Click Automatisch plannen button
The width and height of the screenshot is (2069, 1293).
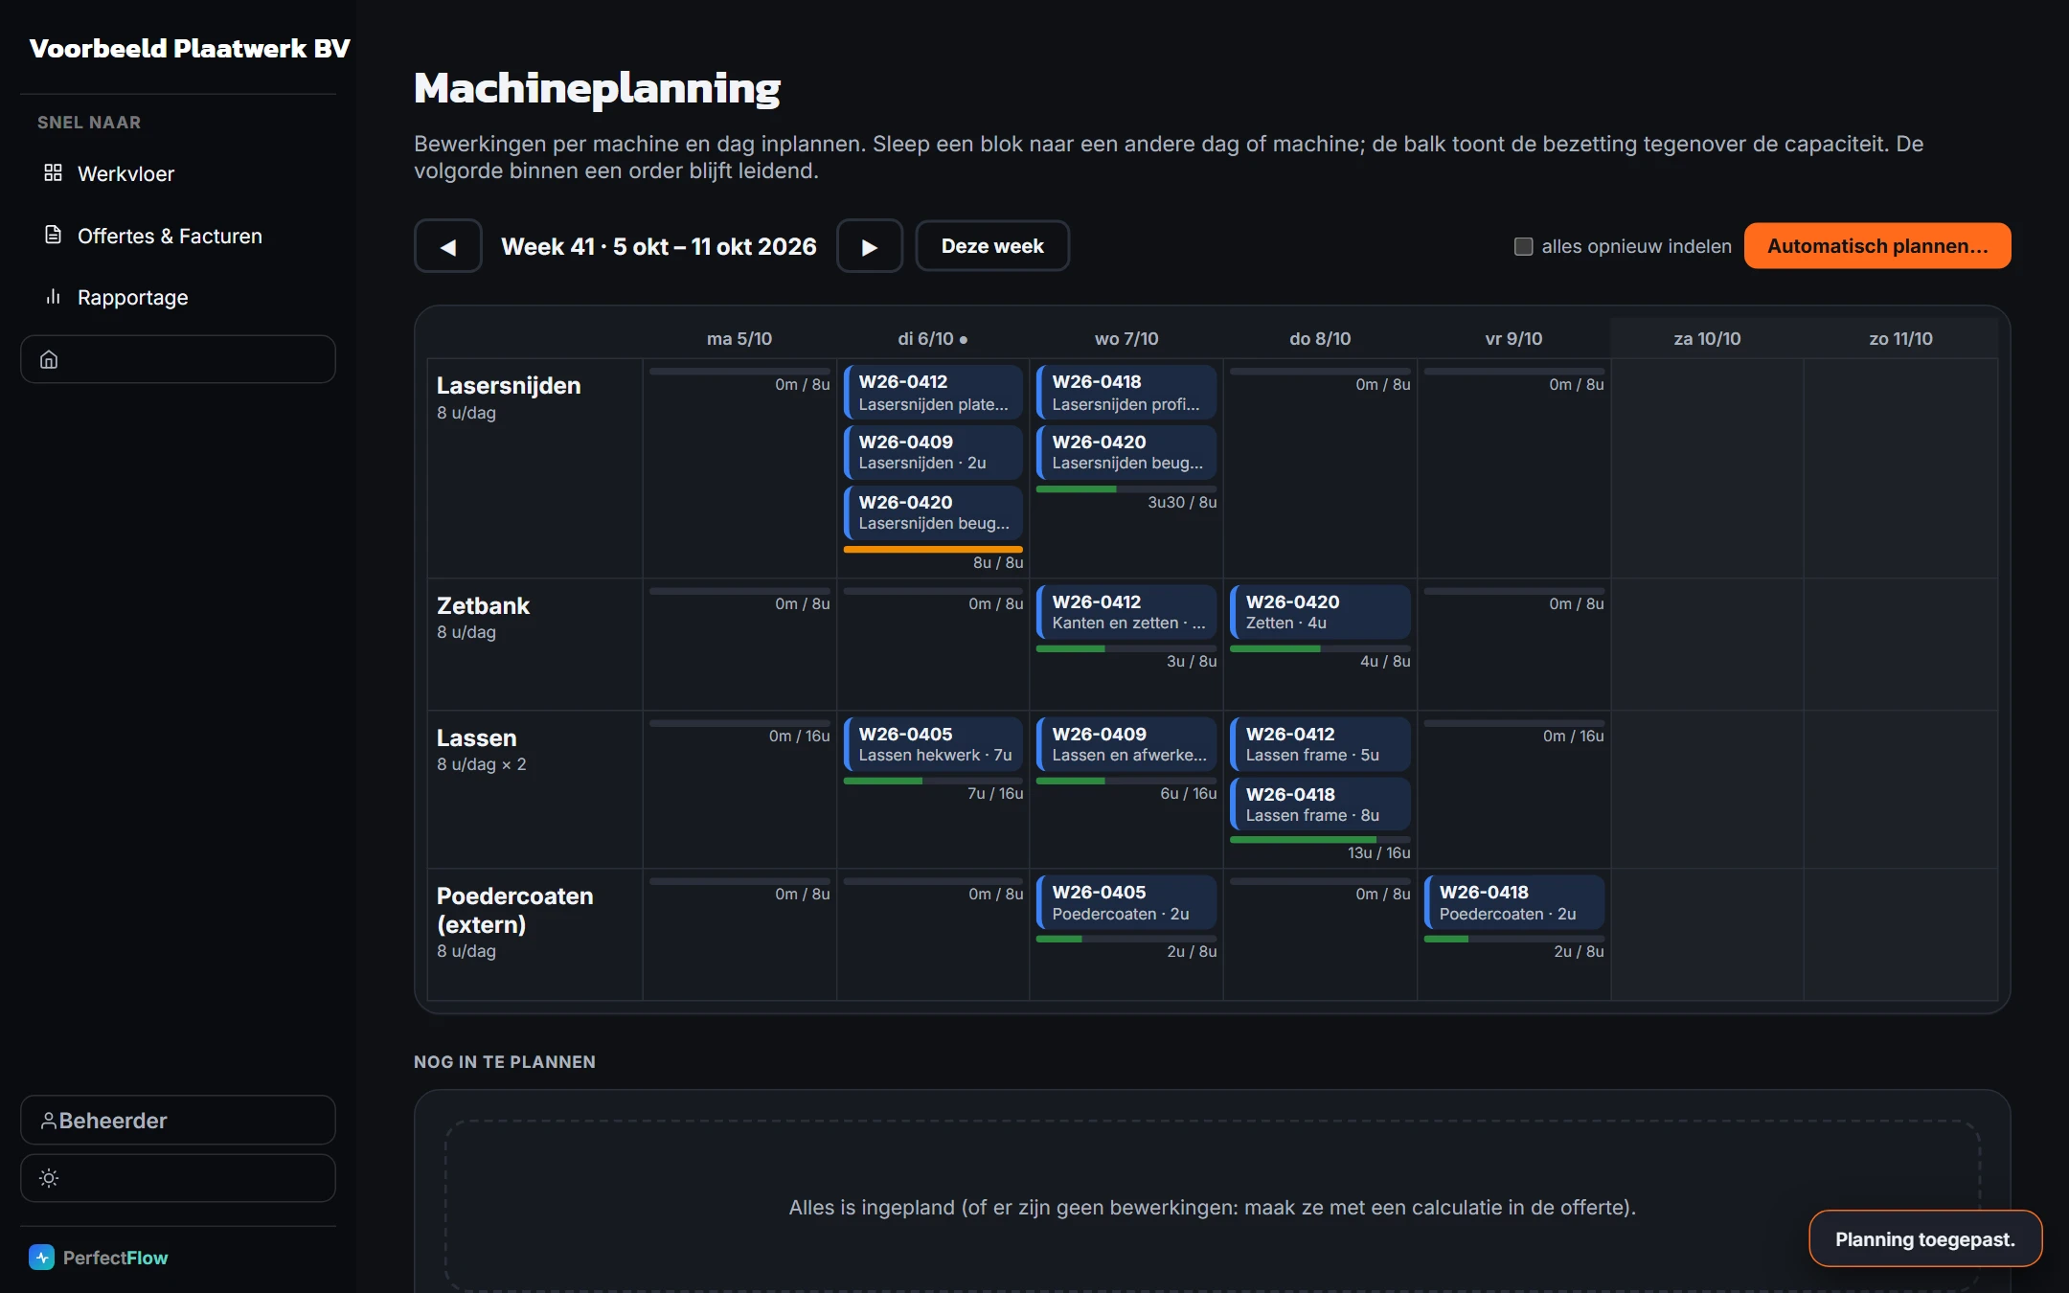1877,246
